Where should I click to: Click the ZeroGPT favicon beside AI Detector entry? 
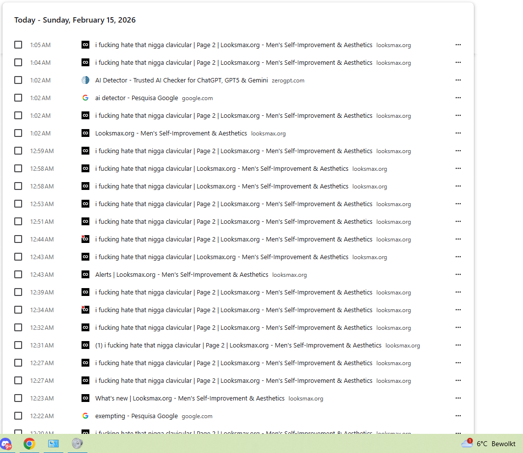click(x=85, y=80)
